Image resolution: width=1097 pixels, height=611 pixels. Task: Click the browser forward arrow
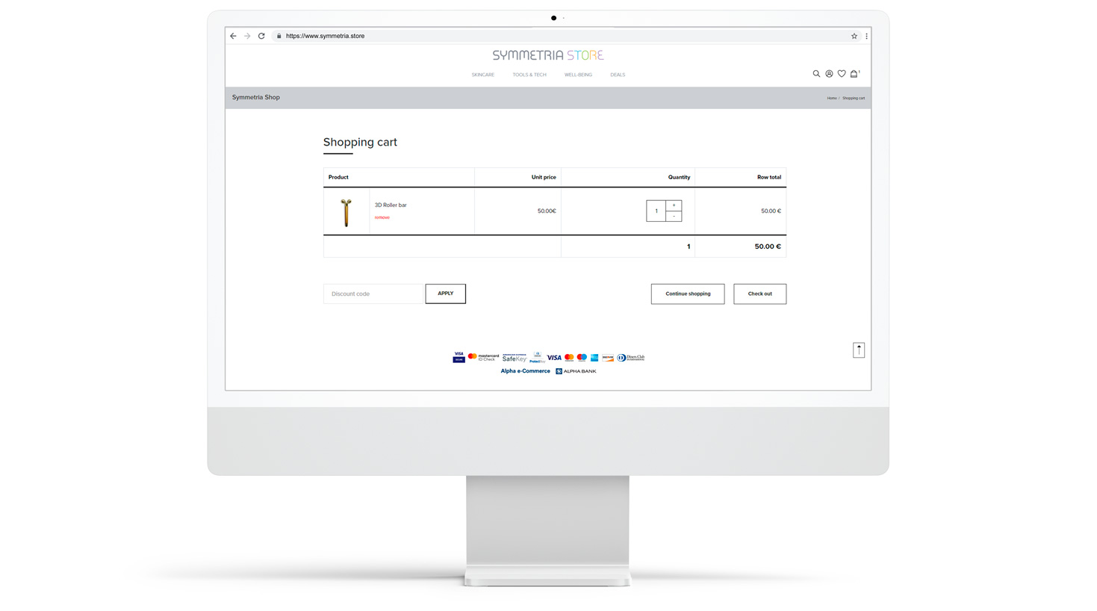tap(247, 36)
